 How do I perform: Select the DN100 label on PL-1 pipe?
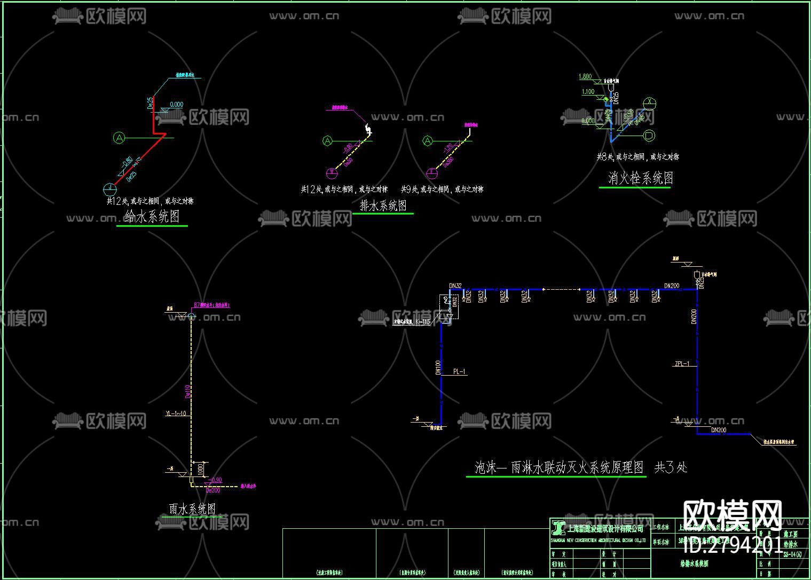(x=438, y=368)
